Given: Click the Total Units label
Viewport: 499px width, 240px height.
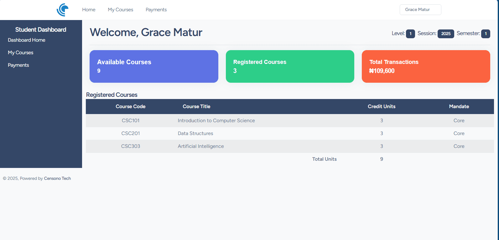Looking at the screenshot, I should [x=325, y=159].
